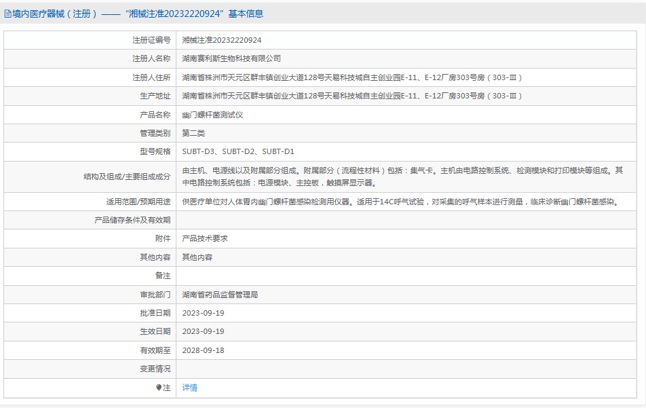Click the 注册证编号 label
The height and width of the screenshot is (408, 646).
(x=151, y=40)
